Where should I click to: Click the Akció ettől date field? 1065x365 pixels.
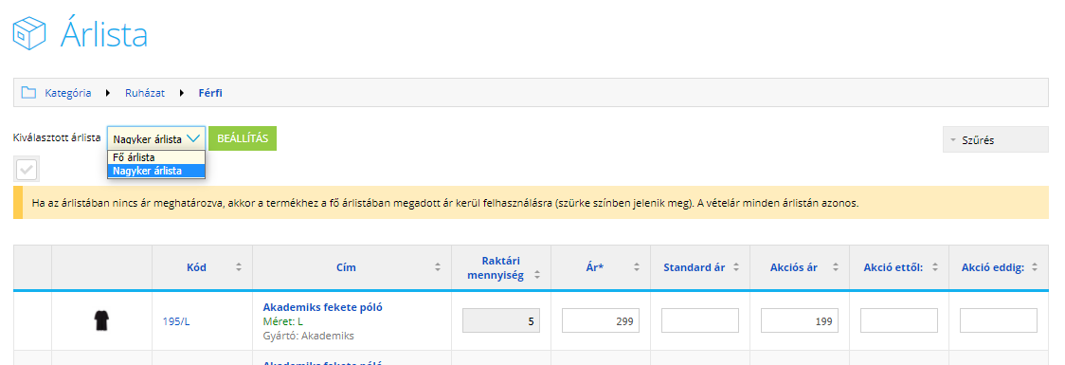pyautogui.click(x=898, y=320)
